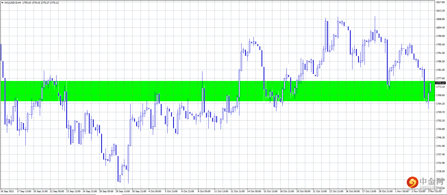Screen dimensions: 447x195
Task: Click price level 1746.30 on the scale
Action: [x=440, y=138]
